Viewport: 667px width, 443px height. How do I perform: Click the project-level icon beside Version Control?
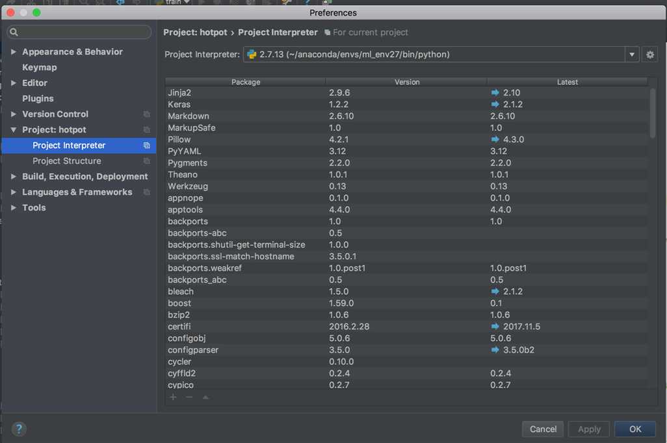pyautogui.click(x=147, y=114)
